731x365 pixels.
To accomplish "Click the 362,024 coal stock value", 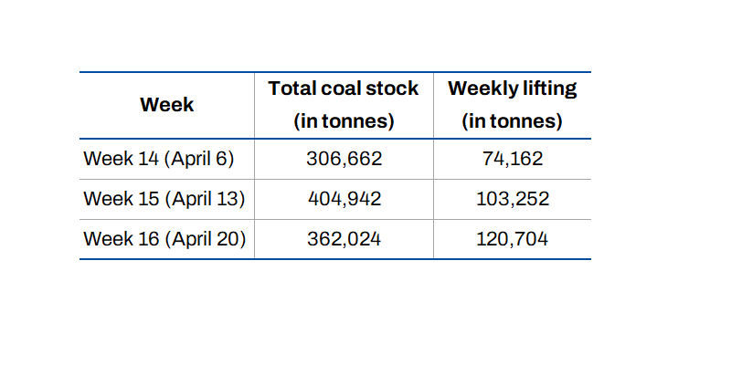I will [x=344, y=239].
